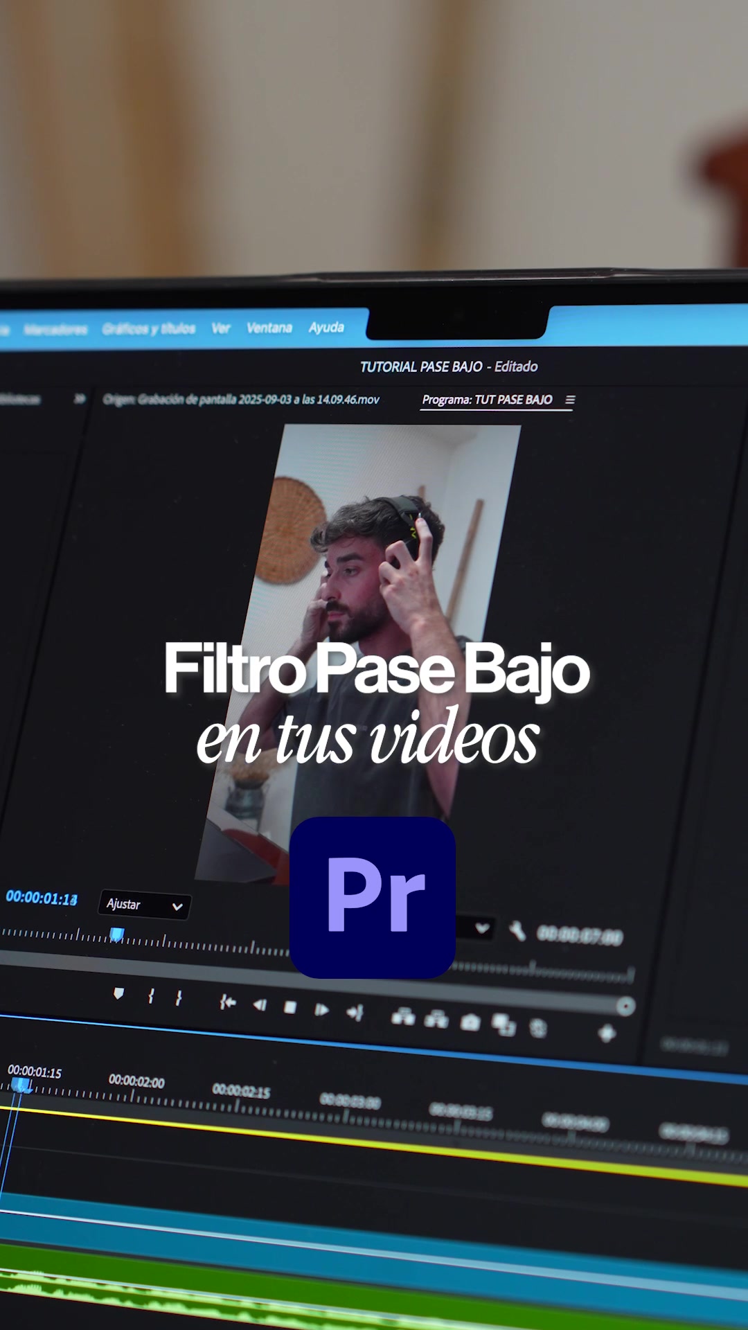The height and width of the screenshot is (1330, 748).
Task: Open the Marcadores menu
Action: tap(55, 329)
